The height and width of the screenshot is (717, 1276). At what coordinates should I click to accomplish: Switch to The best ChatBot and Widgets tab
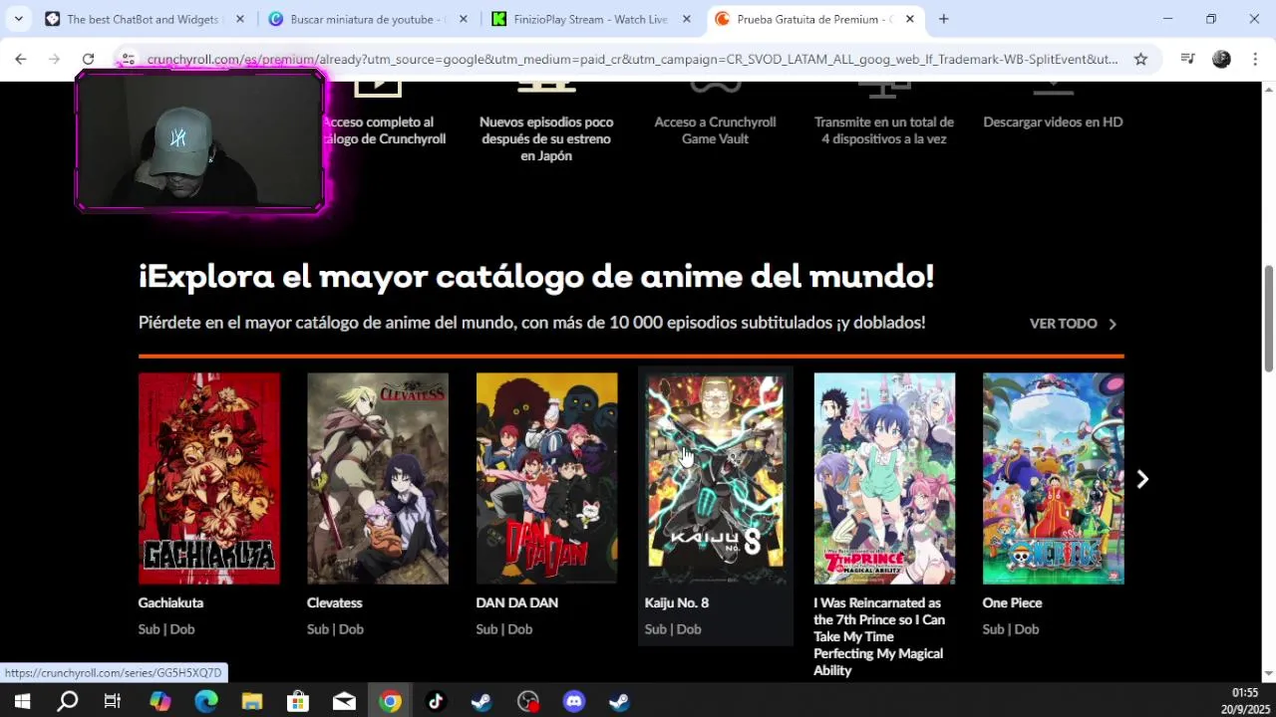click(144, 19)
